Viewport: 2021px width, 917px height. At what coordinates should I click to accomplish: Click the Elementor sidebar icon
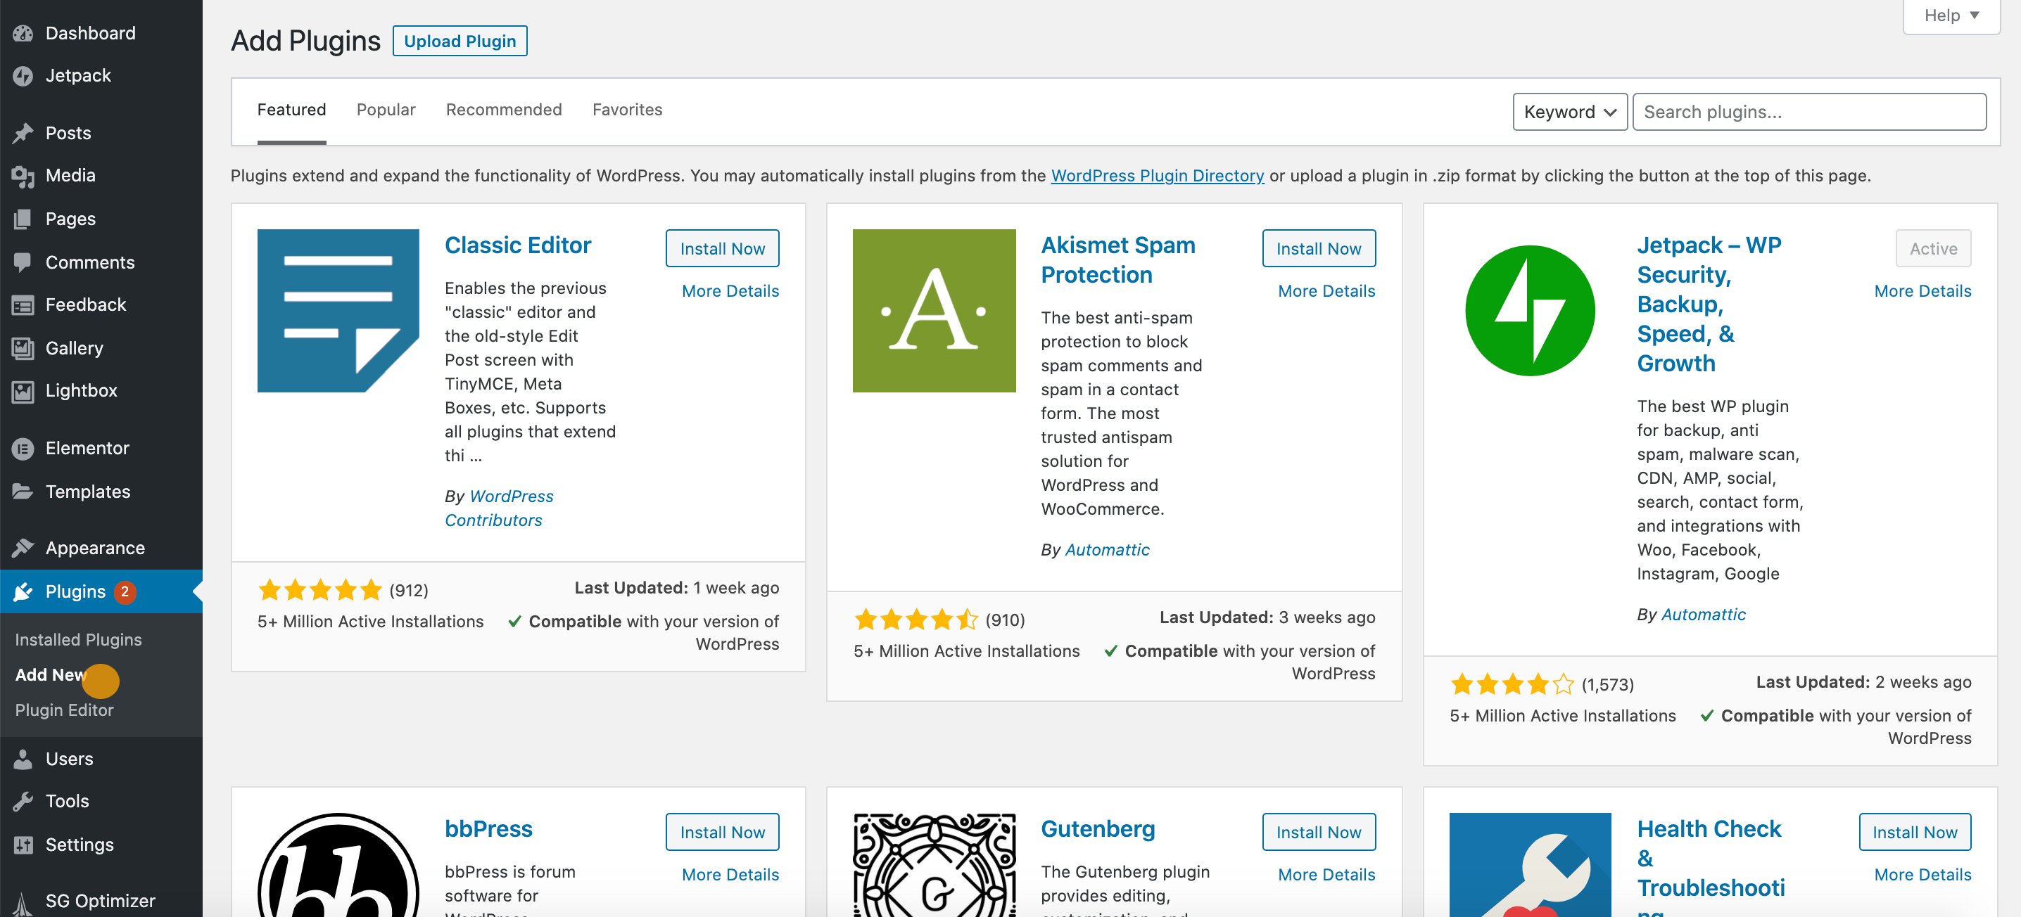coord(23,449)
